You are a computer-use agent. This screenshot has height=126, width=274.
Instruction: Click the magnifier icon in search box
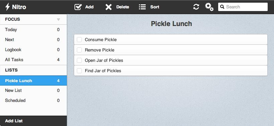click(x=222, y=7)
